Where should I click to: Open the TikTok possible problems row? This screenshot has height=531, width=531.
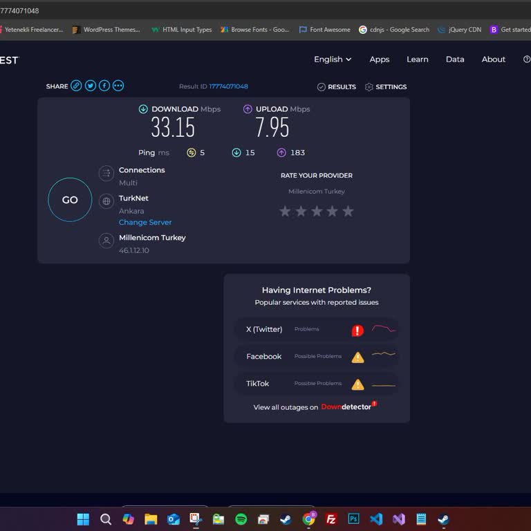click(x=317, y=383)
